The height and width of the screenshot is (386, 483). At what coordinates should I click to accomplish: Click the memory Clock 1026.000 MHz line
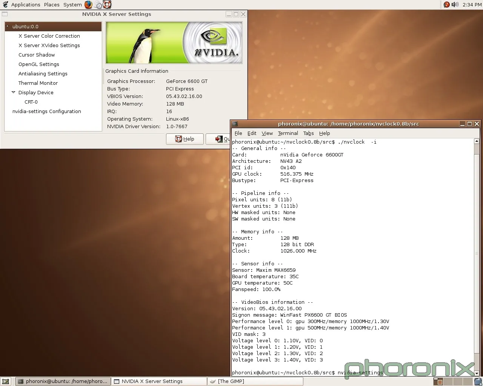[x=274, y=251]
